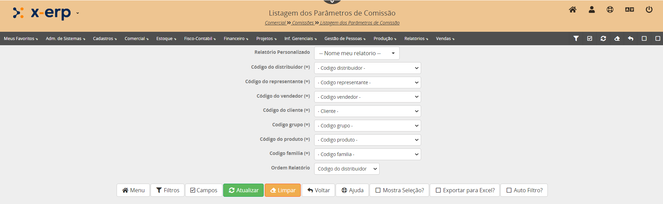Expand the collapsed panel arrow at top center
The height and width of the screenshot is (204, 663).
pyautogui.click(x=332, y=2)
